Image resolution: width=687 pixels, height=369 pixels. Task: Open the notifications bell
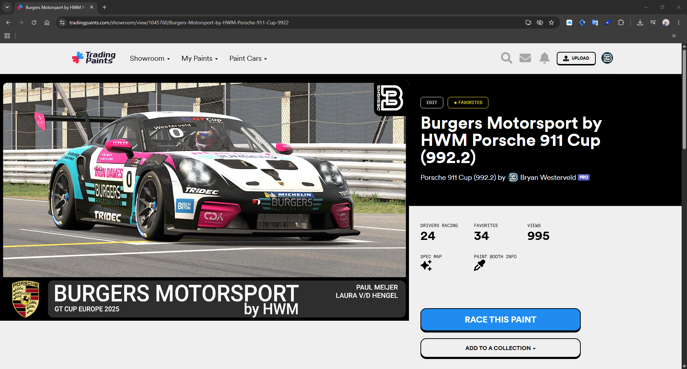tap(545, 58)
